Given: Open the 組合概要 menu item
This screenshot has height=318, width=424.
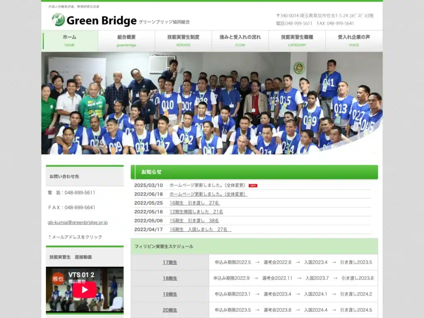Looking at the screenshot, I should click(x=127, y=41).
